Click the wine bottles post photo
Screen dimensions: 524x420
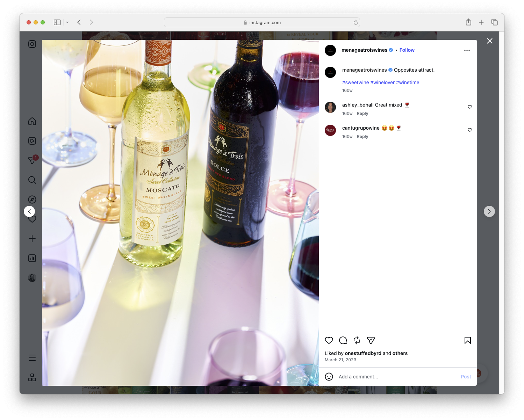[x=180, y=213]
